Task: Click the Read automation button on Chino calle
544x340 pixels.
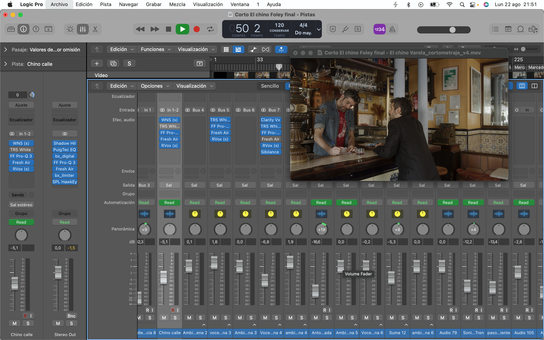Action: 21,222
